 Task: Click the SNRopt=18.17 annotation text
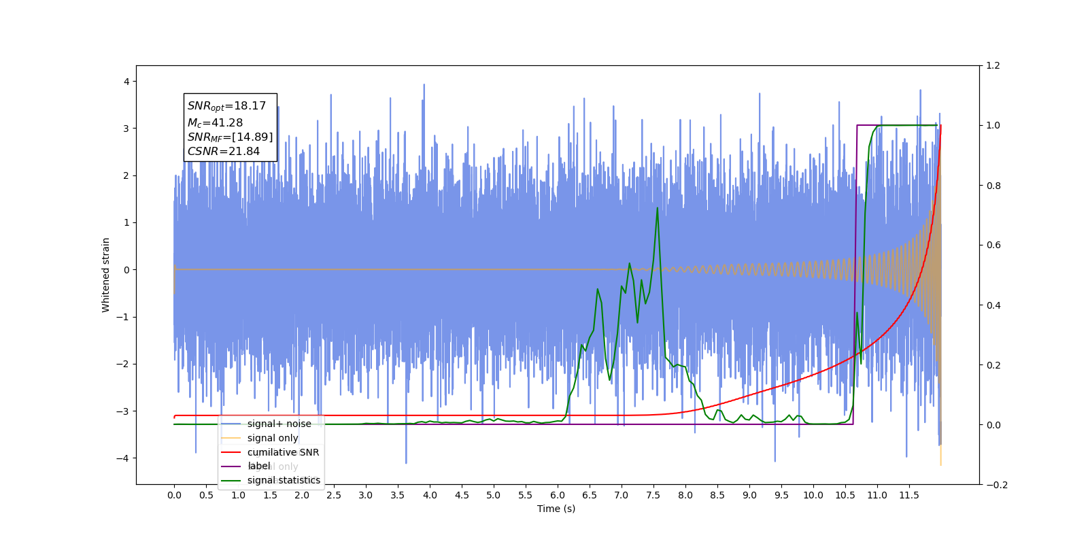pos(226,106)
